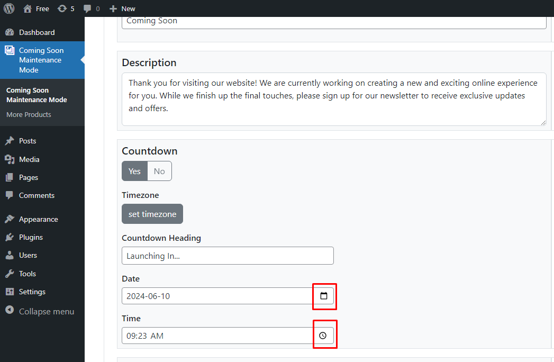The image size is (554, 362).
Task: Click the set timezone button
Action: pyautogui.click(x=152, y=214)
